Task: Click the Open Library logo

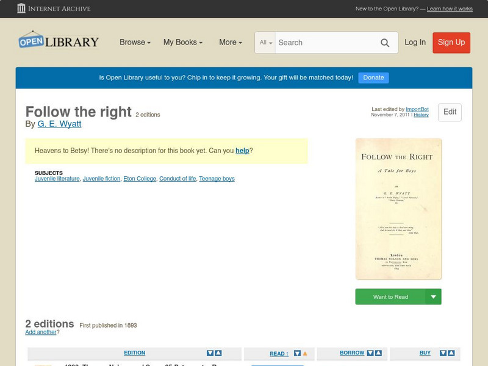Action: [58, 40]
